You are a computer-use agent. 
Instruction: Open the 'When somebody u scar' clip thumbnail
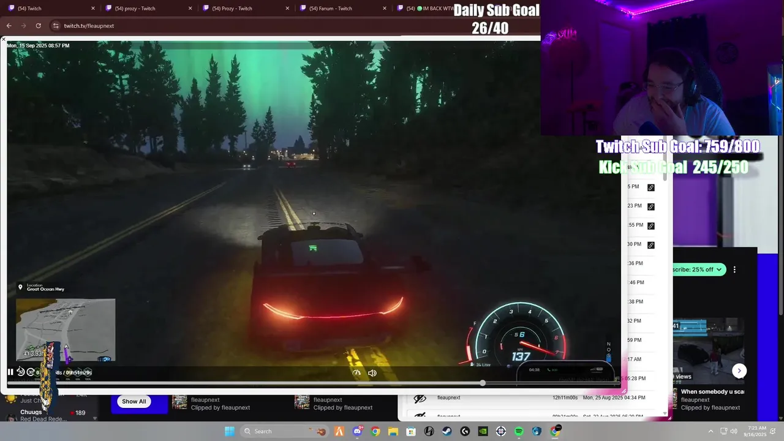709,350
